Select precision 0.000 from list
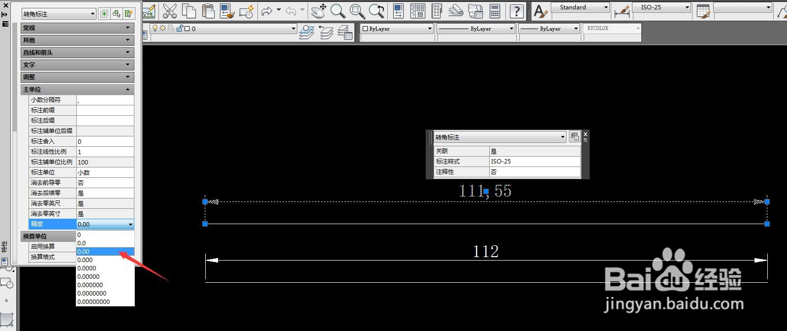 click(105, 260)
